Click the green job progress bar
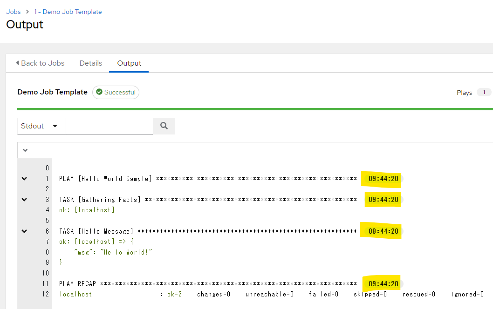 254,109
